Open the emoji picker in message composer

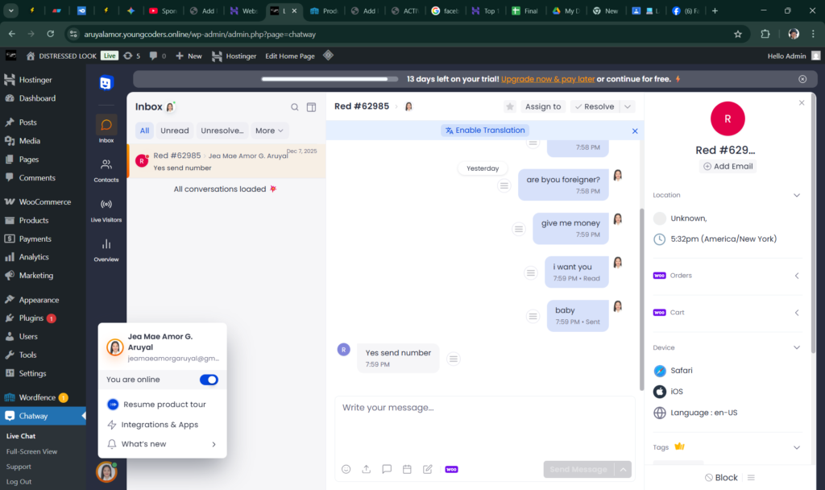pyautogui.click(x=346, y=469)
